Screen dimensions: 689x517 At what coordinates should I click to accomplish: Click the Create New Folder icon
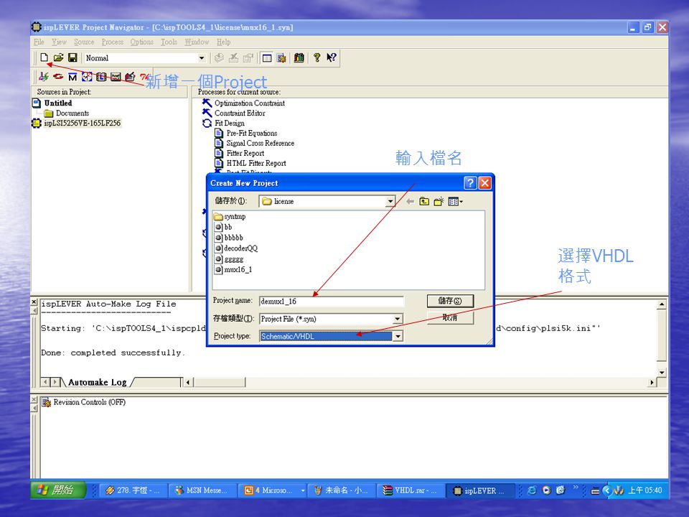[x=439, y=201]
